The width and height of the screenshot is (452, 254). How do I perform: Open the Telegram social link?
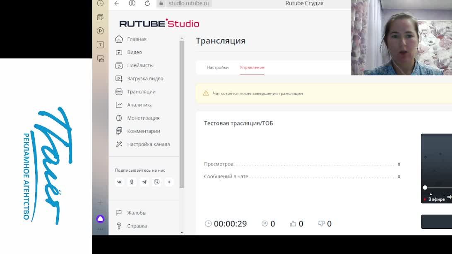click(144, 182)
